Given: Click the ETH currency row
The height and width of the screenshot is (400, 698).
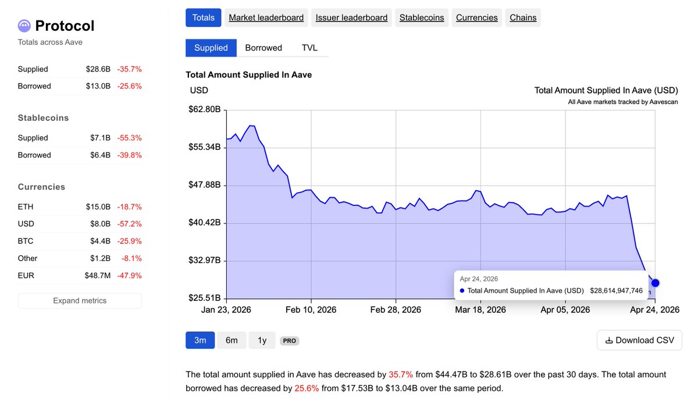Looking at the screenshot, I should point(80,207).
